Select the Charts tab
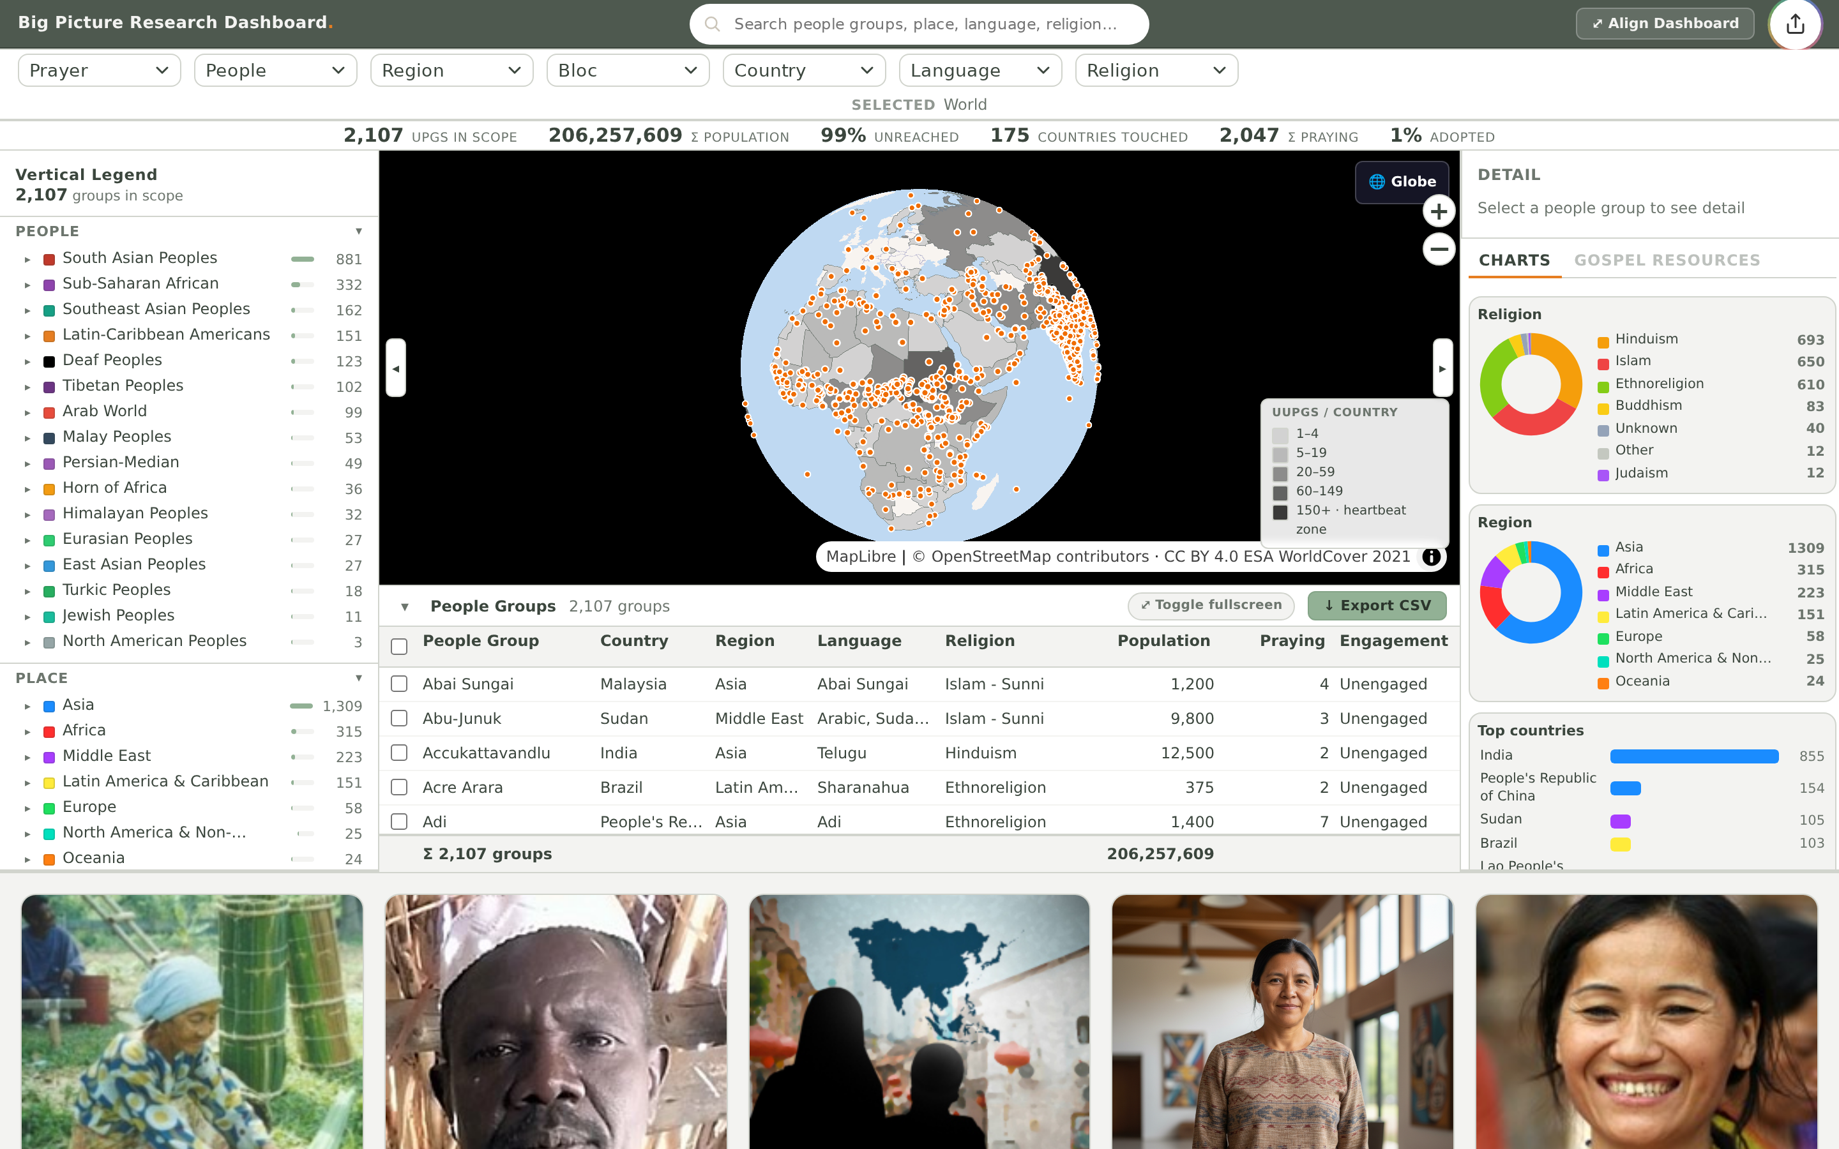 click(1514, 260)
